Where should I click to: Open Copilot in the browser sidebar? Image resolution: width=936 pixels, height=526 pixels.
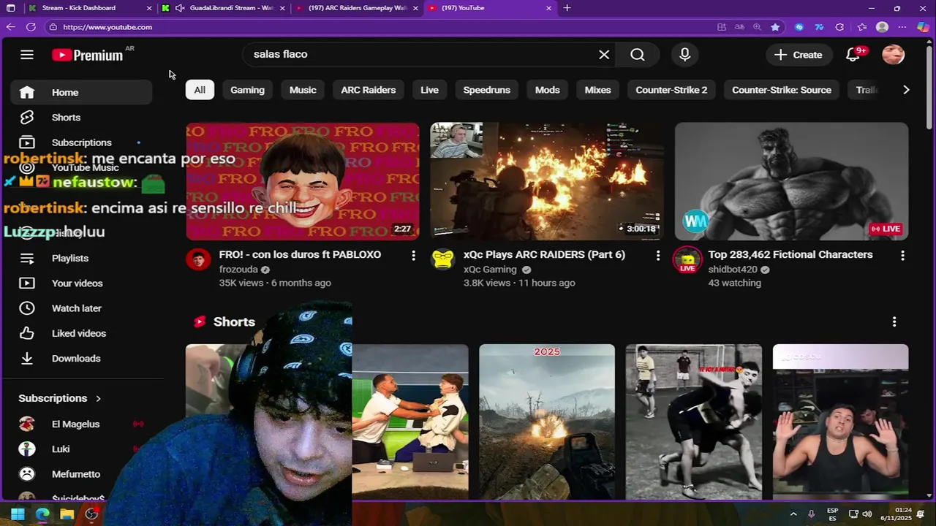923,27
